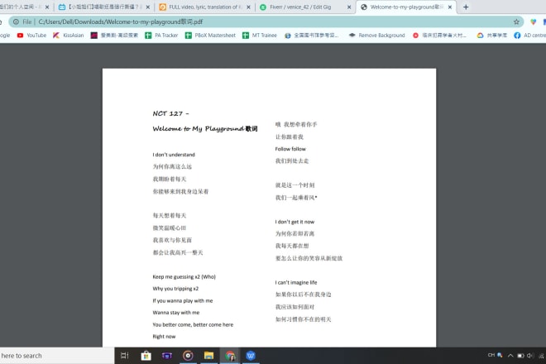Open the PA Tracker bookmark
The width and height of the screenshot is (546, 364).
[x=161, y=36]
